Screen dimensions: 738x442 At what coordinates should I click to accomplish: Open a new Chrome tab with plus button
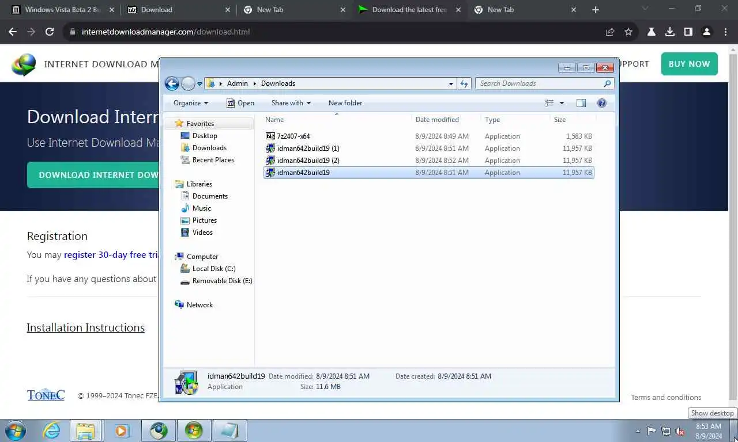click(x=596, y=10)
